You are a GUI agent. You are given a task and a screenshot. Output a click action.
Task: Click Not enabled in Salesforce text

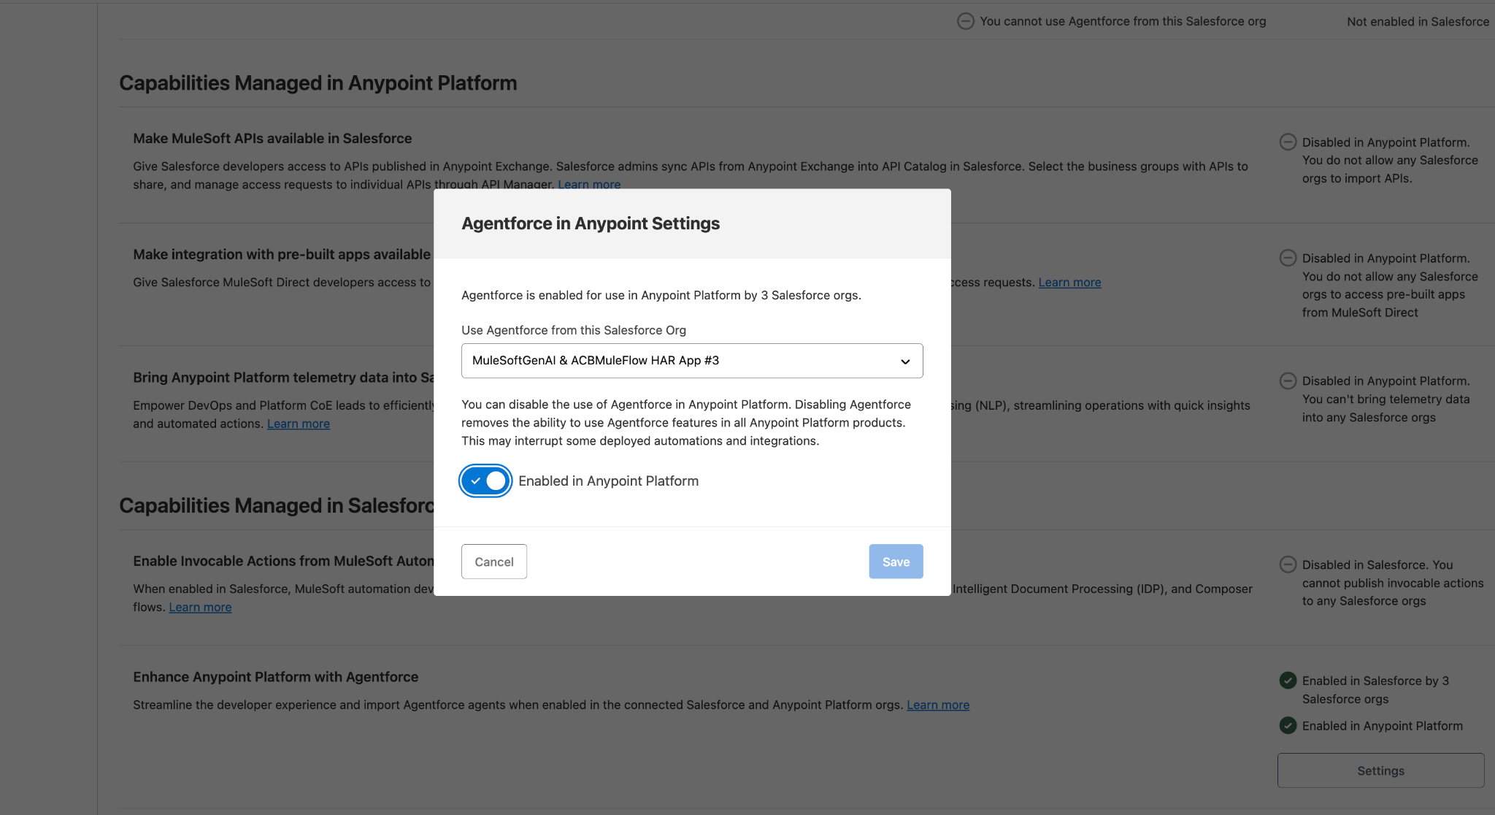[1418, 22]
